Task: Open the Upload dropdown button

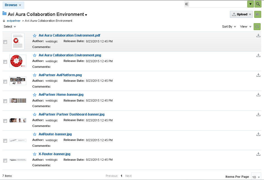Action: pyautogui.click(x=241, y=15)
